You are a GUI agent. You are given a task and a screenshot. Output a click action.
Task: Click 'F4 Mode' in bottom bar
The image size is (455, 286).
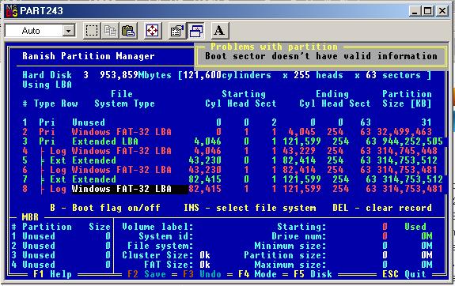point(257,274)
